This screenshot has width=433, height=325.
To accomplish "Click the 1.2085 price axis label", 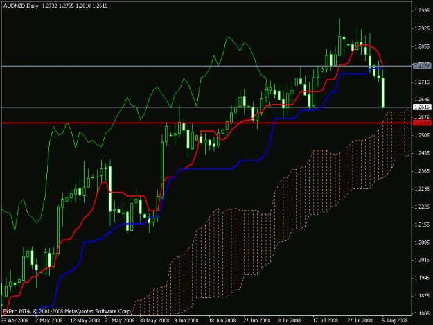I will tap(422, 243).
